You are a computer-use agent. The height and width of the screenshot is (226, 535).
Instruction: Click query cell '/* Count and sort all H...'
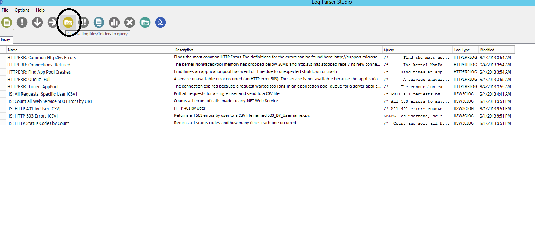click(x=417, y=123)
